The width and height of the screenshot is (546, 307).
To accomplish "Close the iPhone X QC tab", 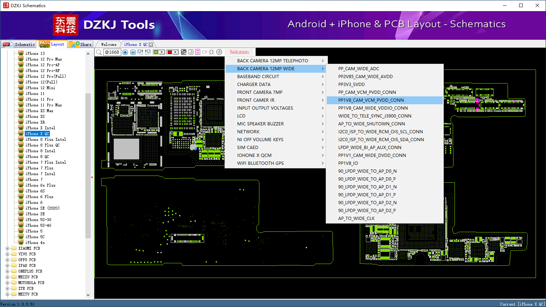I will tap(151, 44).
